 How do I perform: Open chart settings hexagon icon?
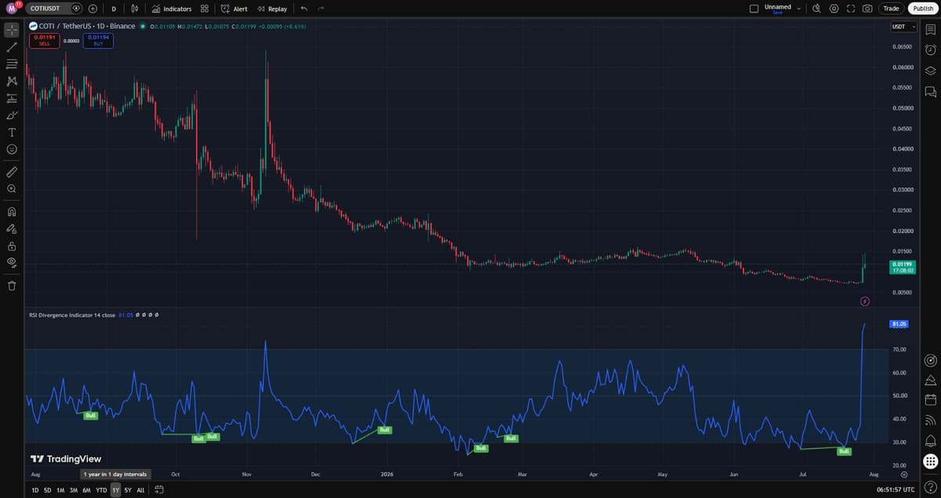(834, 9)
